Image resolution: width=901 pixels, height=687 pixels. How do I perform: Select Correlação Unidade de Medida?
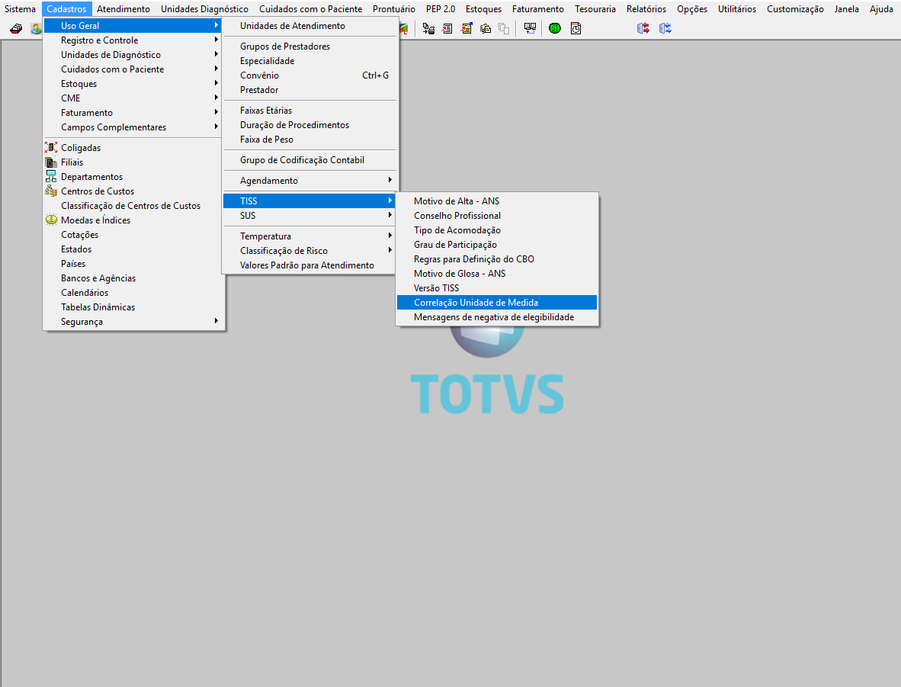pos(497,303)
